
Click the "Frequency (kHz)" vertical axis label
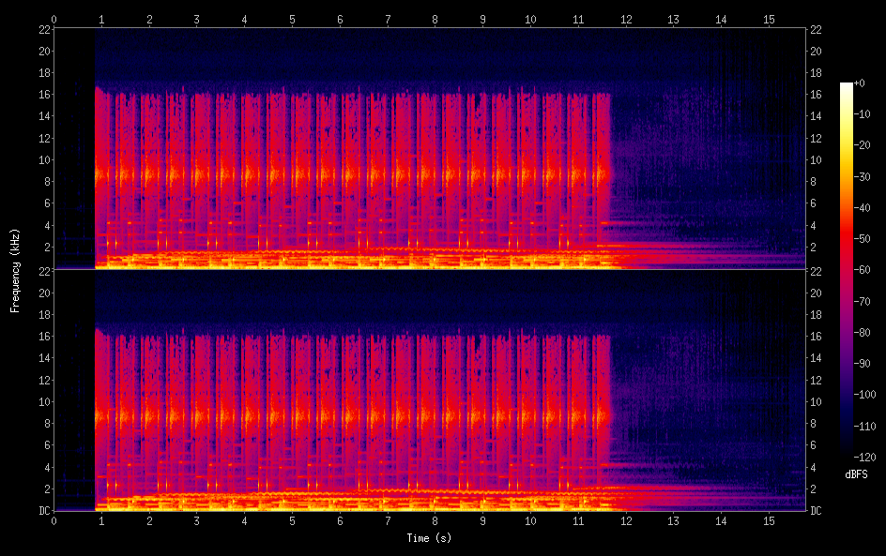[x=15, y=270]
